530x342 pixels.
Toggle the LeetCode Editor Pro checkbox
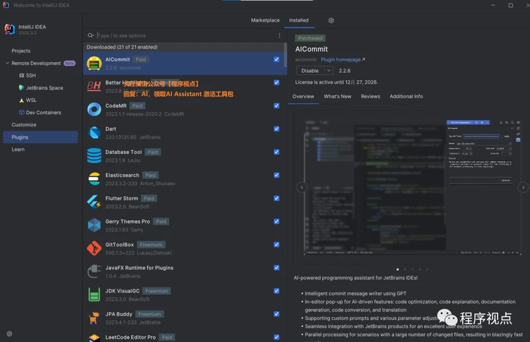[276, 337]
